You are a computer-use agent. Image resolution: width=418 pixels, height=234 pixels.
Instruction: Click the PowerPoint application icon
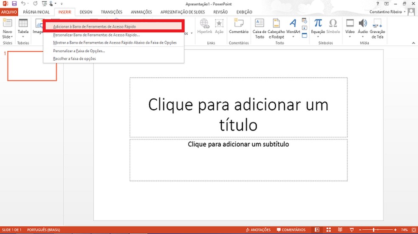point(5,4)
